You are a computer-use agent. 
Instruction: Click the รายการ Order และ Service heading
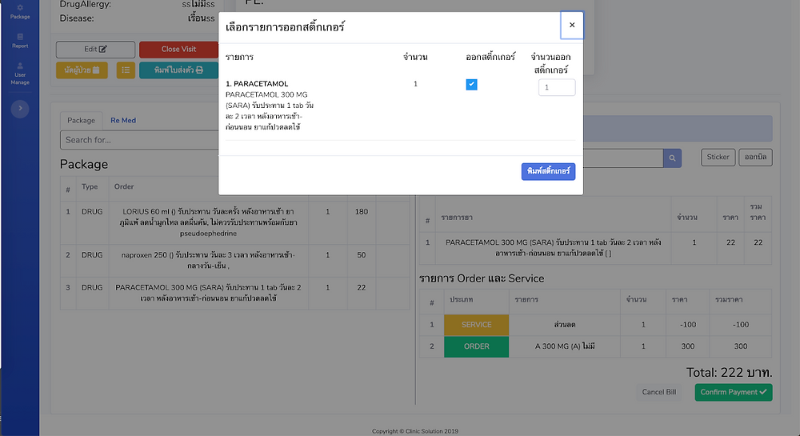click(482, 278)
